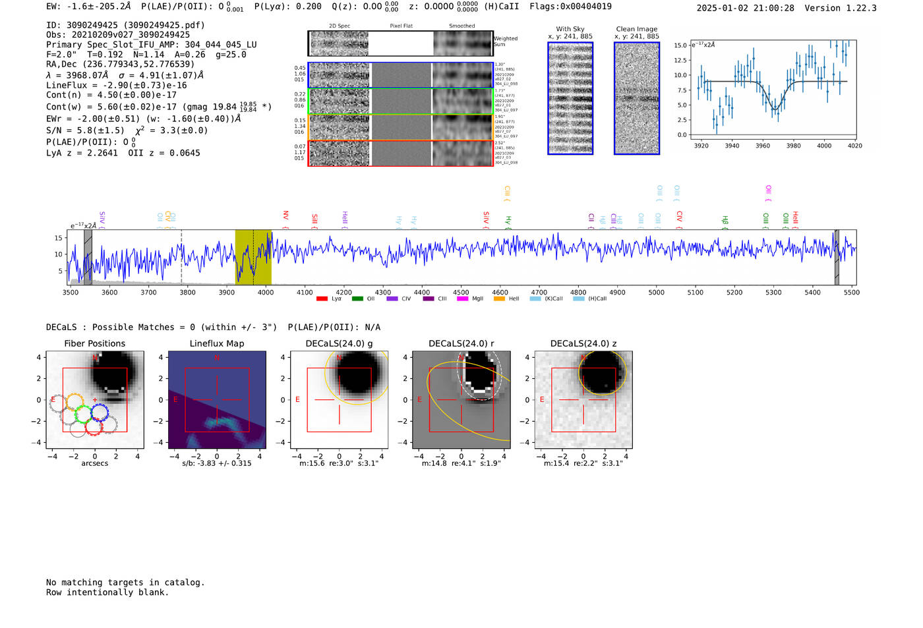Viewport: 923px width, 628px height.
Task: Click the green OII legend swatch
Action: tap(357, 299)
